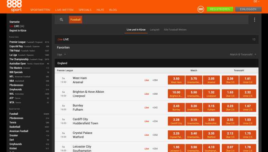Viewport: 268px width, 152px height.
Task: Select Über 3.5 at 2.38
Action: point(230,80)
